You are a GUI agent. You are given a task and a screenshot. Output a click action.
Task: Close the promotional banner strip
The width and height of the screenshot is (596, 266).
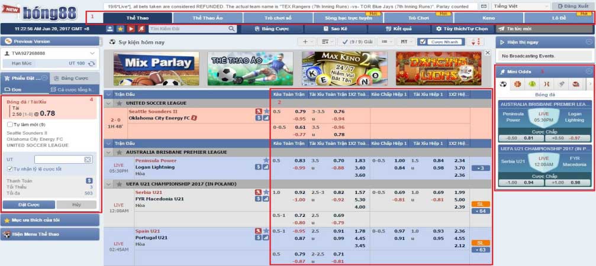click(x=488, y=53)
